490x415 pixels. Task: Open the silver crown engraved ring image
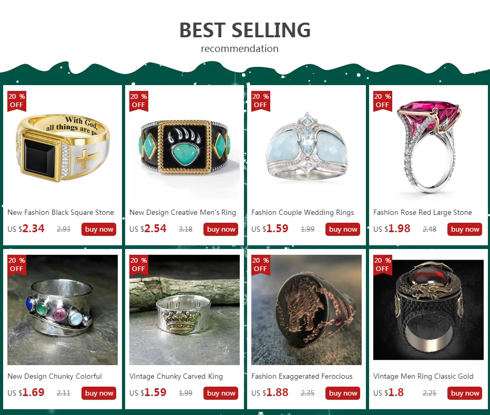pyautogui.click(x=185, y=310)
